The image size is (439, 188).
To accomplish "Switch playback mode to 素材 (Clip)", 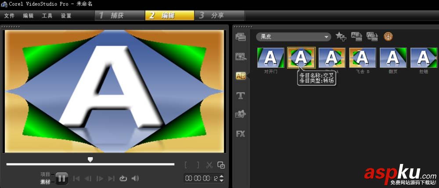I will [45, 182].
